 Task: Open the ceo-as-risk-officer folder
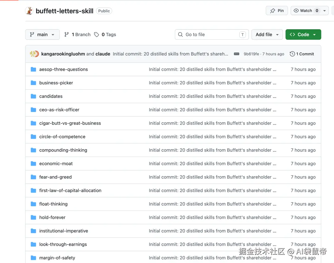[x=59, y=109]
